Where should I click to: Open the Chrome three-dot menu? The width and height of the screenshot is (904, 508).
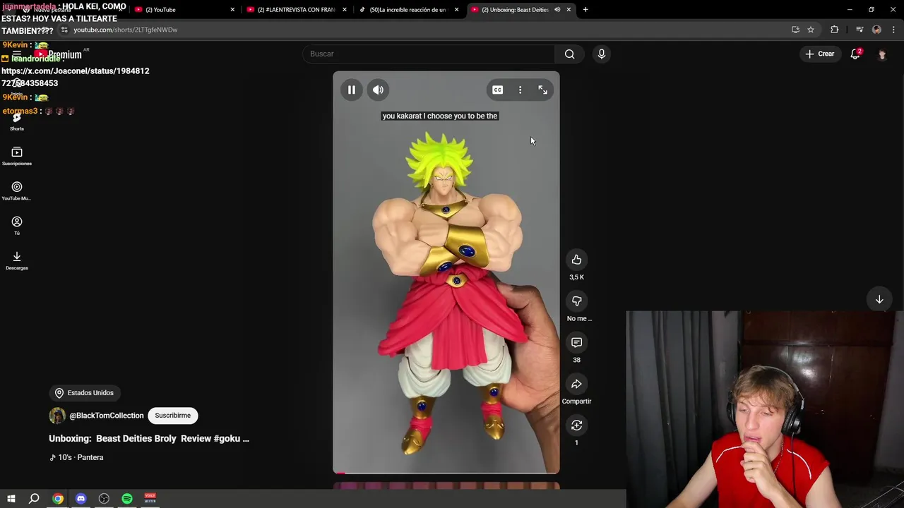coord(893,30)
